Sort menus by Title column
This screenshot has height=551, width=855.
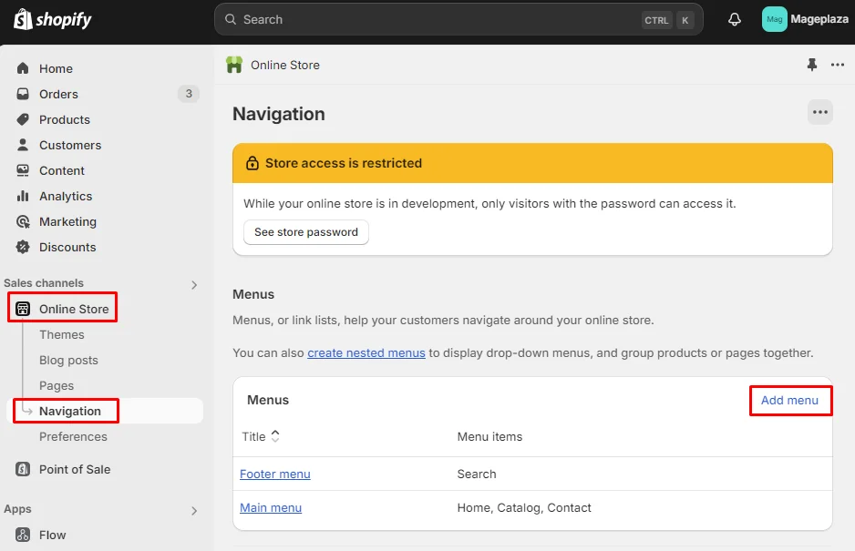(x=261, y=436)
